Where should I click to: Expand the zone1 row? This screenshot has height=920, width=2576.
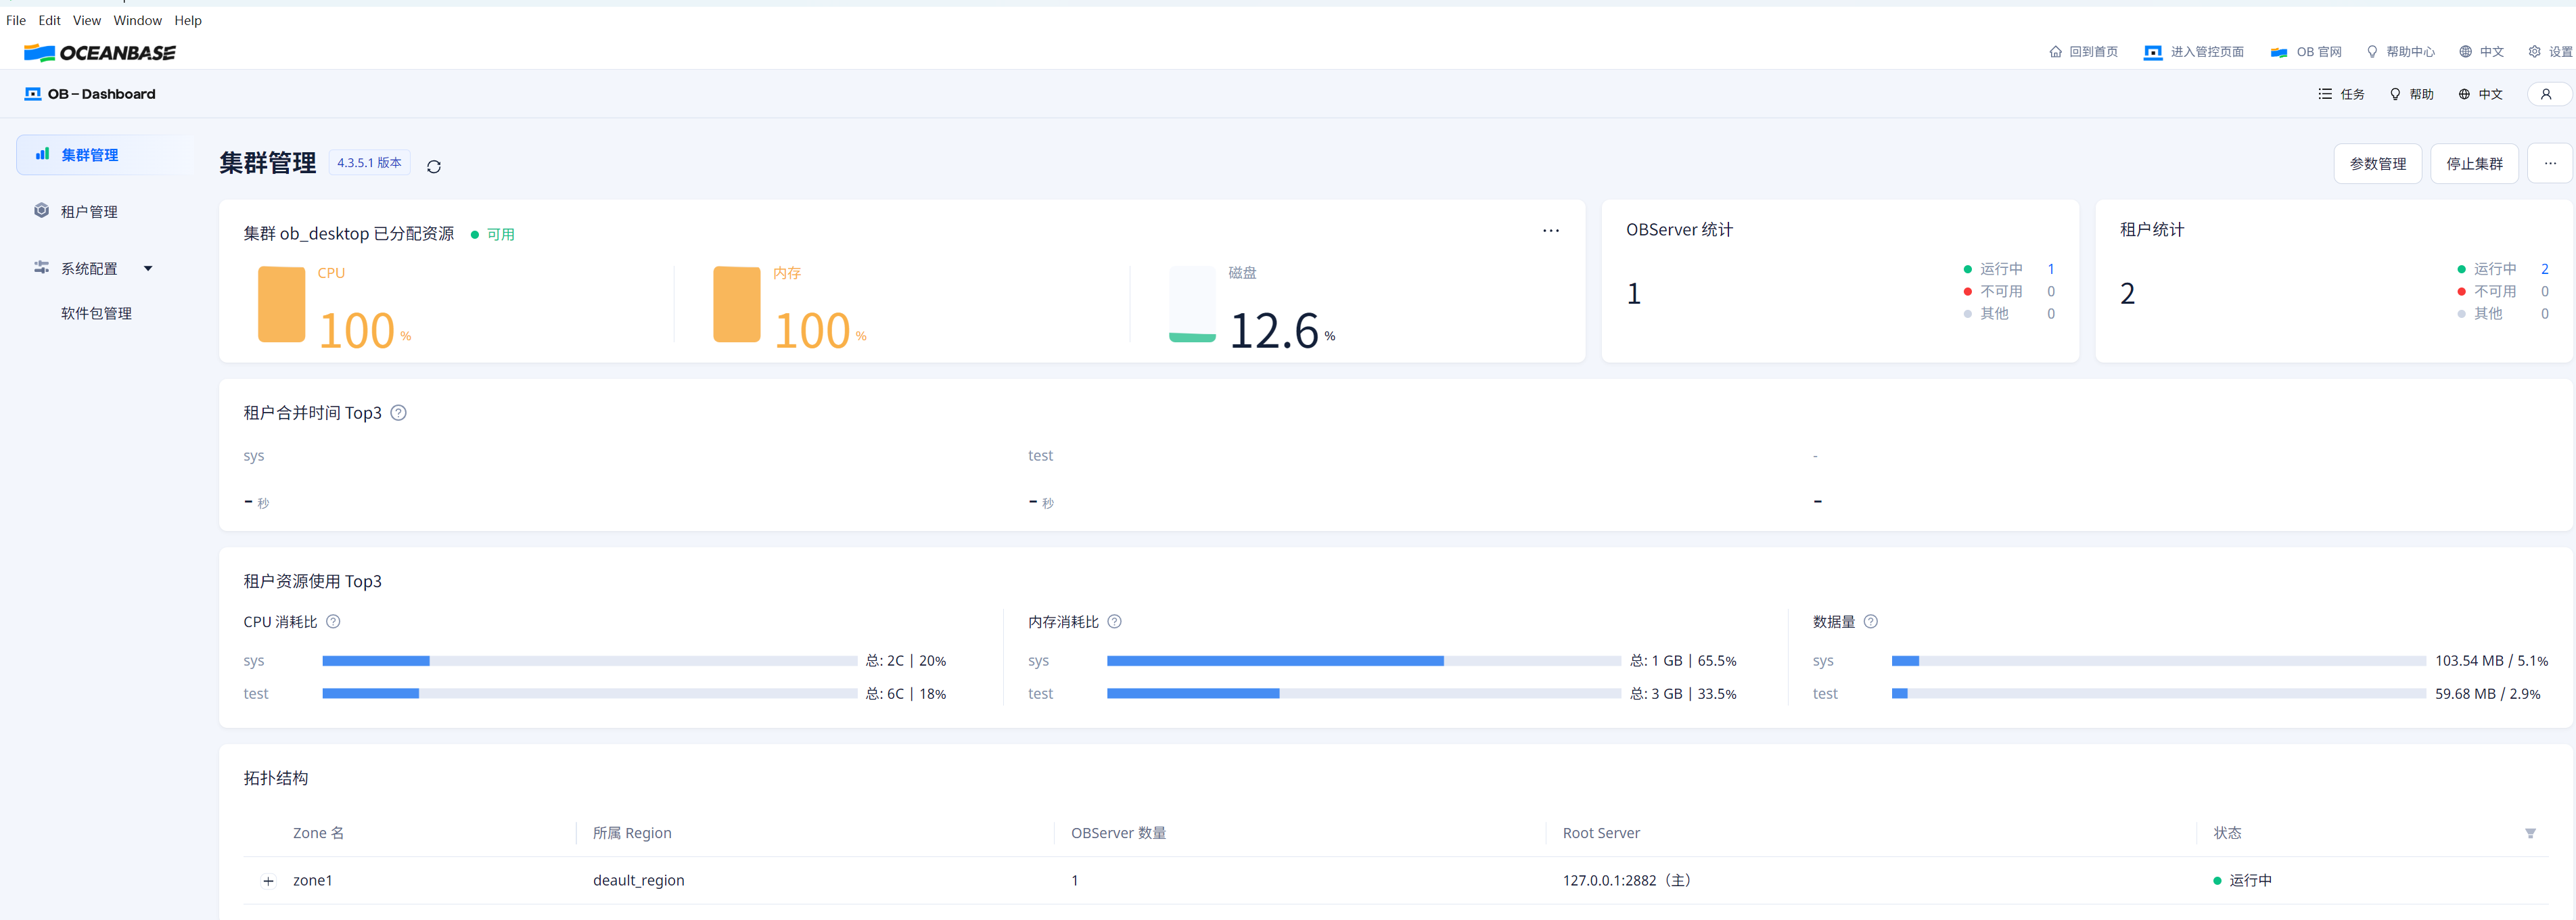tap(268, 881)
